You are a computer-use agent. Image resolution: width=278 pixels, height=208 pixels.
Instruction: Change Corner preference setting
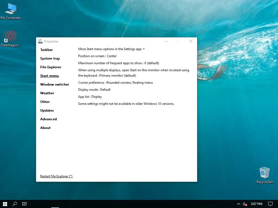(115, 83)
